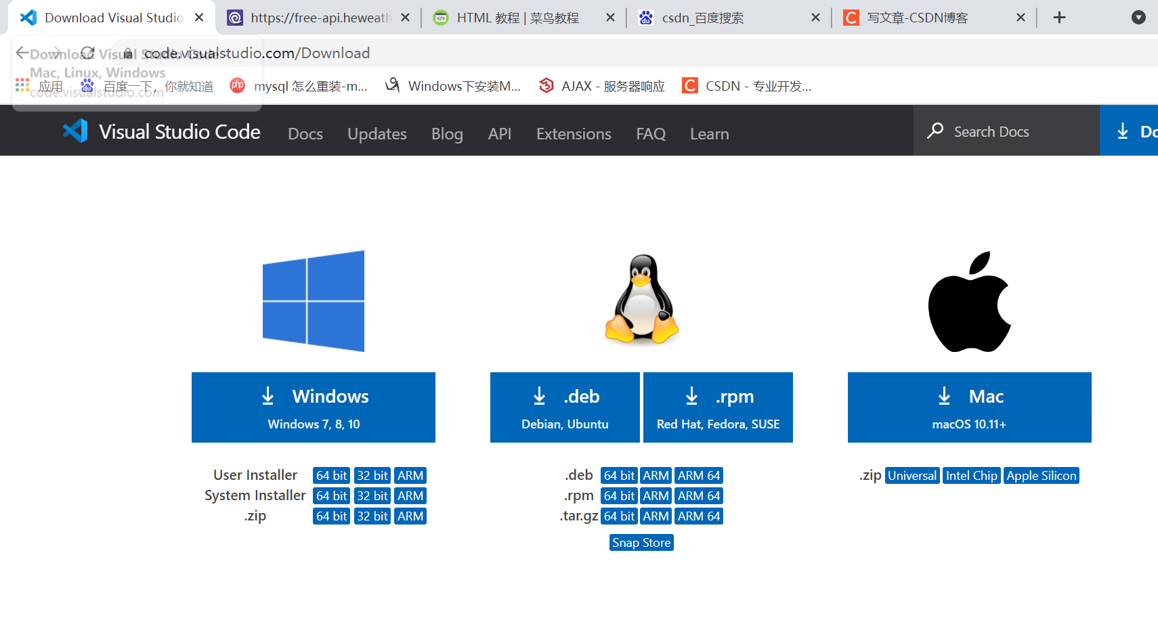This screenshot has height=624, width=1158.
Task: Click the Visual Studio Code logo in the header
Action: [161, 131]
